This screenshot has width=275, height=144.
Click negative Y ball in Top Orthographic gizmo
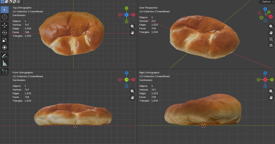click(x=126, y=22)
